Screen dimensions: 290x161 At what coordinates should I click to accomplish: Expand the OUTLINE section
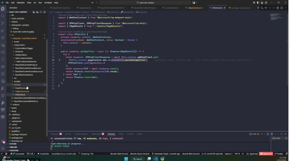pyautogui.click(x=13, y=144)
